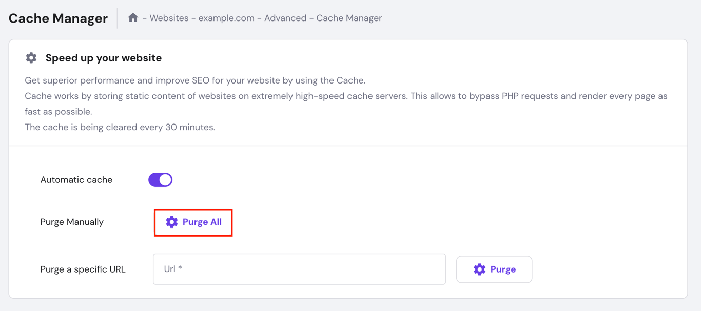Image resolution: width=701 pixels, height=311 pixels.
Task: Click the Purge button for specific URL
Action: 494,269
